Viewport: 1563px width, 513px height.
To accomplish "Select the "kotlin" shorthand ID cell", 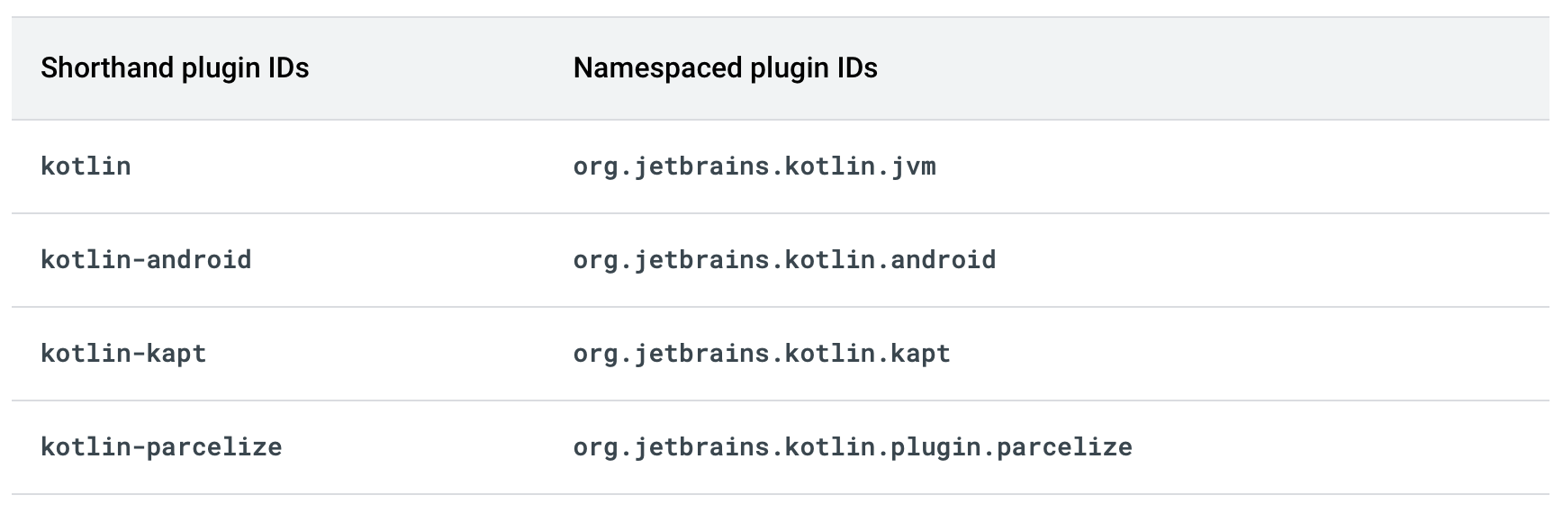I will point(86,166).
